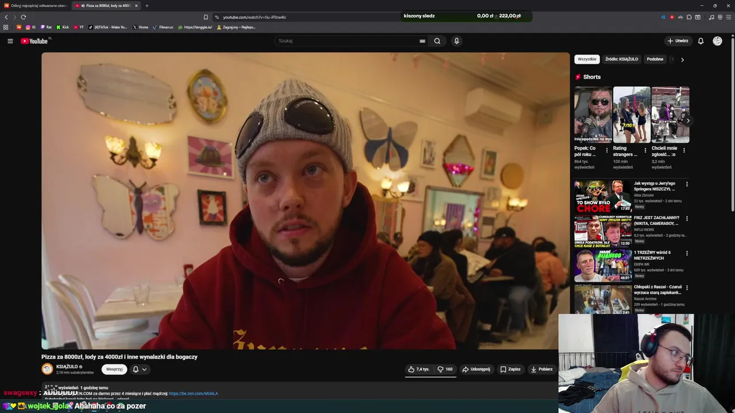Like the video with thumbs up
Viewport: 735px width, 413px height.
tap(419, 369)
